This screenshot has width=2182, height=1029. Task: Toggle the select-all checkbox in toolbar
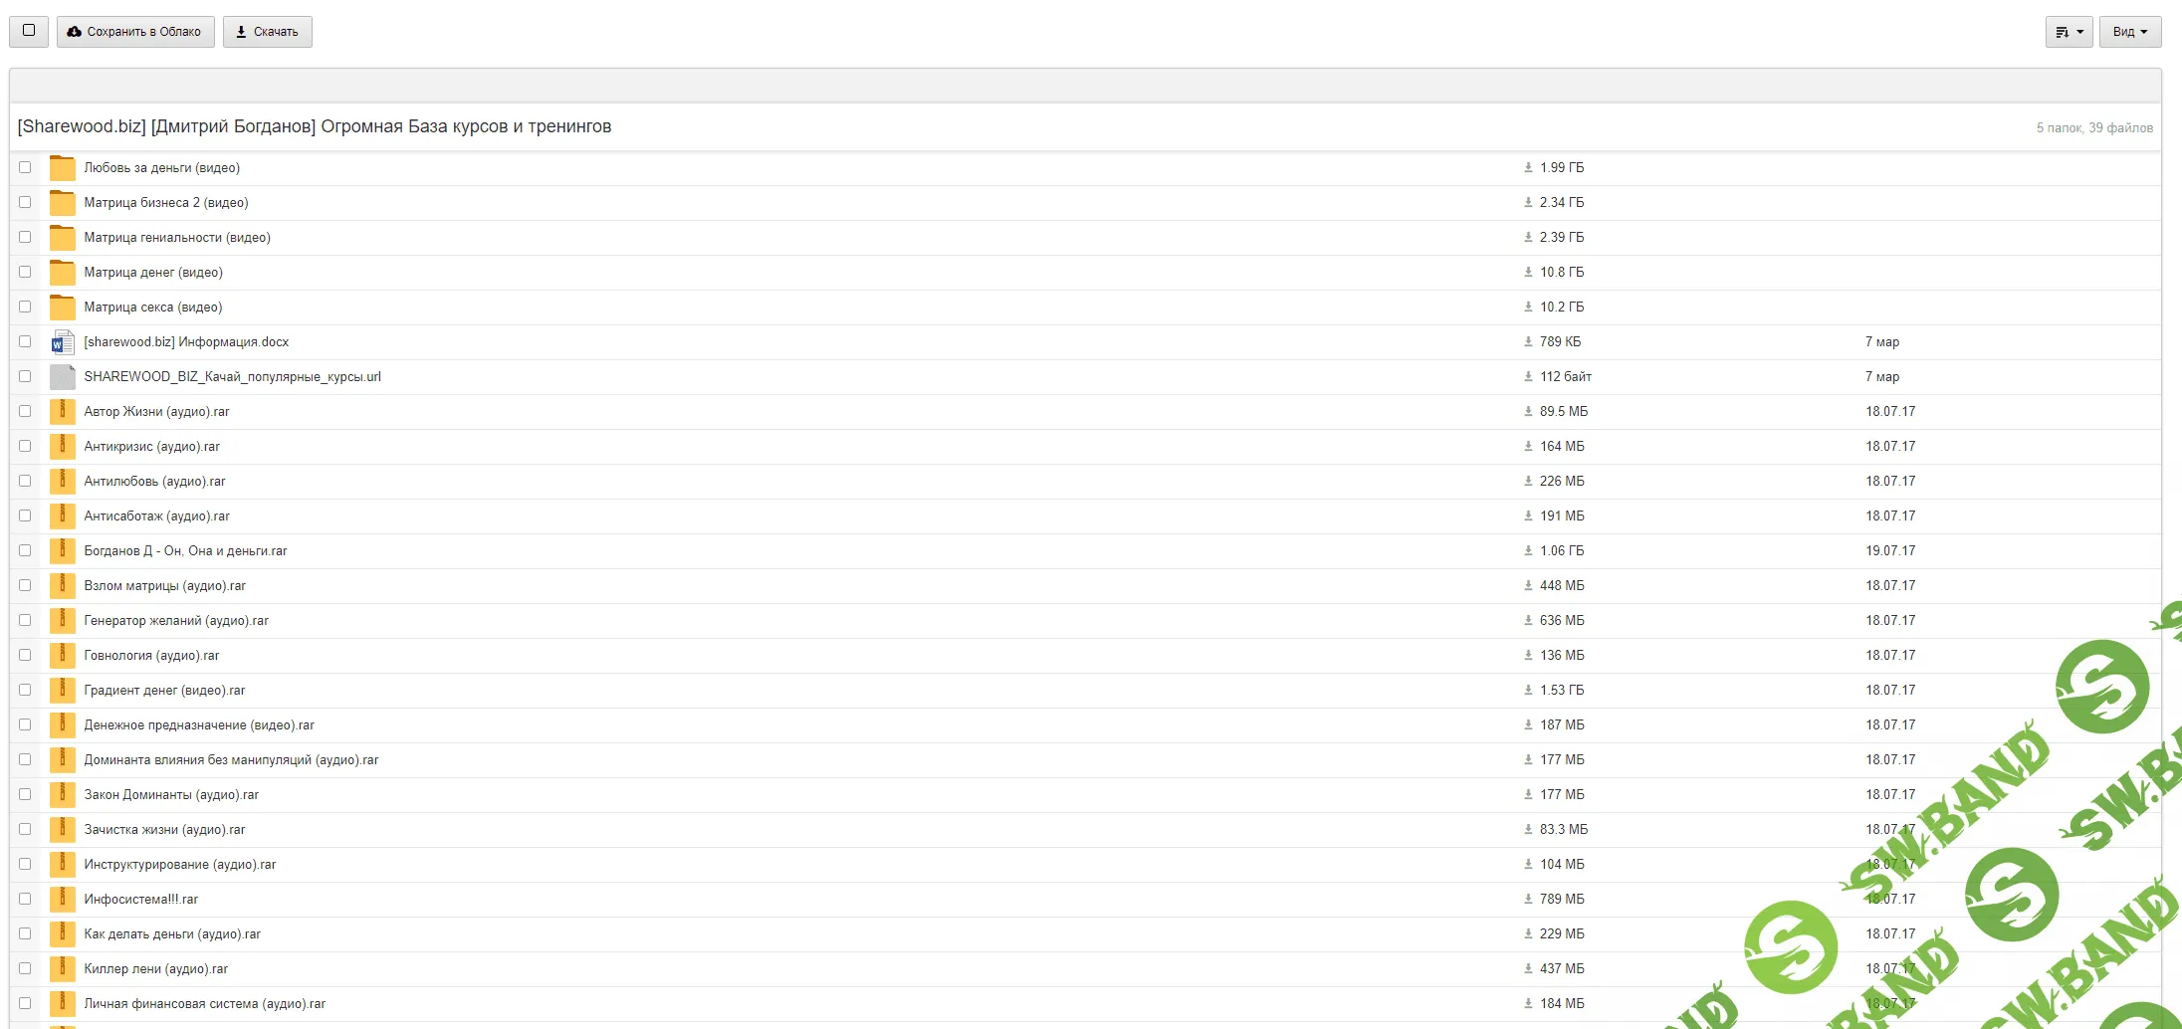click(29, 31)
